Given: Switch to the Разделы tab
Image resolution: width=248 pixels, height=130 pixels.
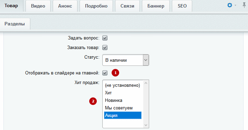Looking at the screenshot, I should click(15, 24).
